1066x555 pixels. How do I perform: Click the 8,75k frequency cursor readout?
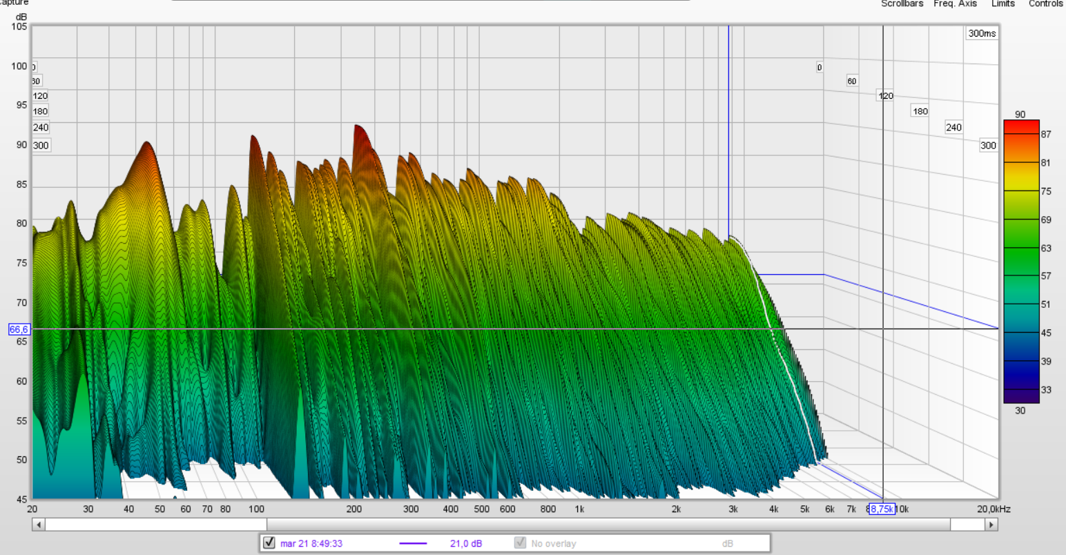click(882, 509)
